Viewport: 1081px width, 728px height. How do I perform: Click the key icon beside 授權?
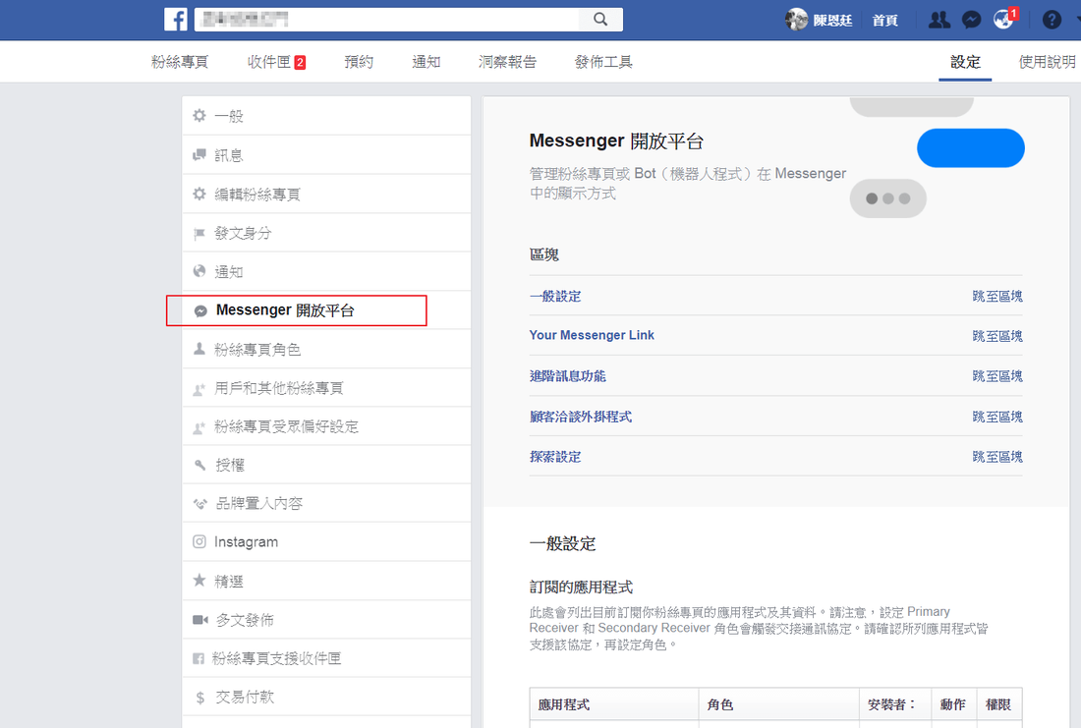point(199,466)
